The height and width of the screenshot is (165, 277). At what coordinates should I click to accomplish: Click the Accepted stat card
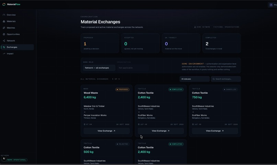pos(141,43)
